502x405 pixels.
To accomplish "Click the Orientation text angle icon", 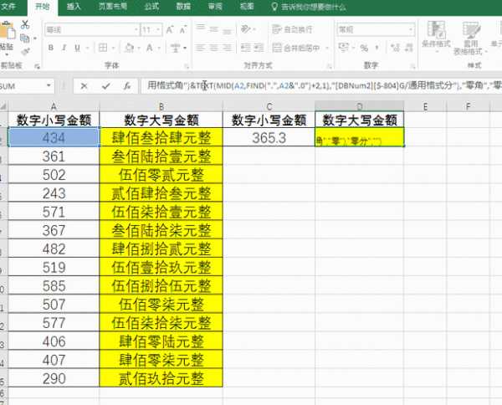I will [245, 29].
